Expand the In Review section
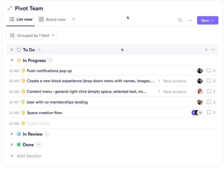The height and width of the screenshot is (169, 224). point(12,134)
